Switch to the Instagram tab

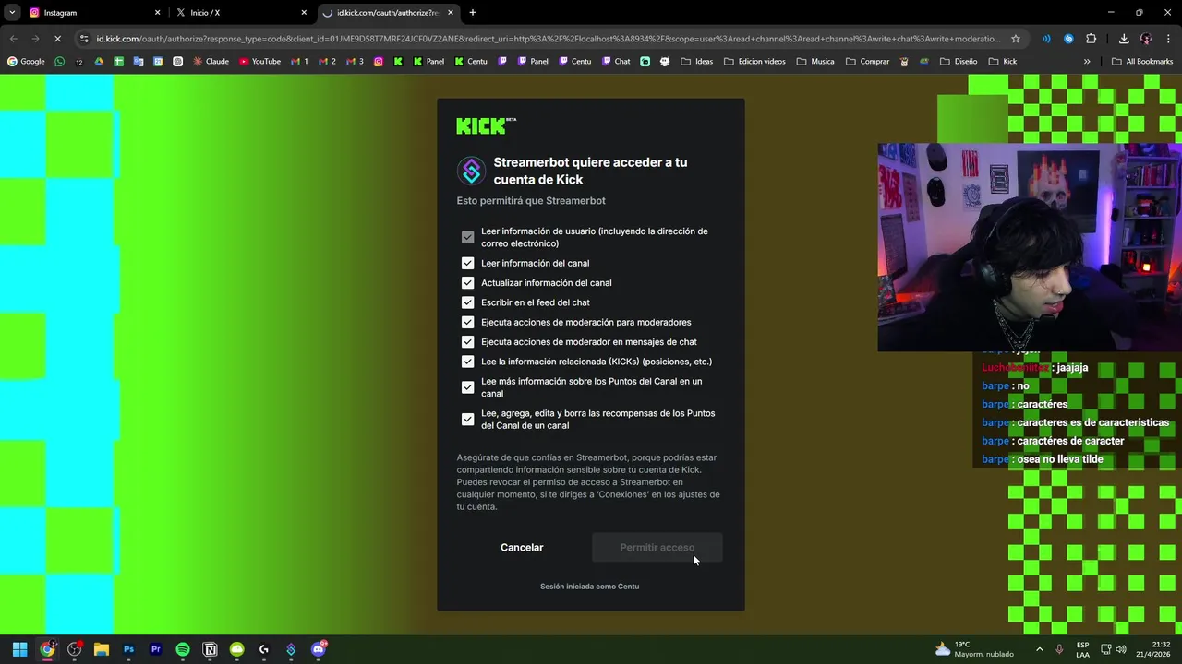click(95, 13)
